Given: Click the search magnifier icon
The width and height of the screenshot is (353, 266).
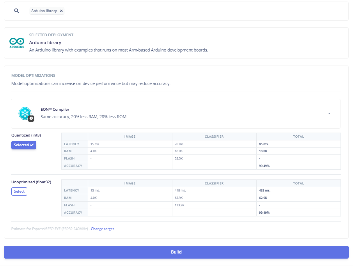Looking at the screenshot, I should [x=16, y=11].
